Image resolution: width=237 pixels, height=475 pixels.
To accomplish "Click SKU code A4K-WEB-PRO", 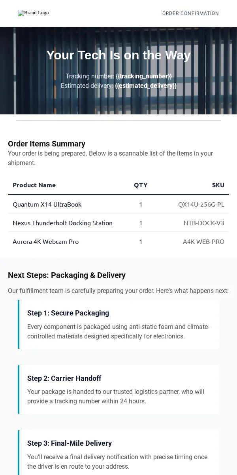I will click(x=203, y=241).
